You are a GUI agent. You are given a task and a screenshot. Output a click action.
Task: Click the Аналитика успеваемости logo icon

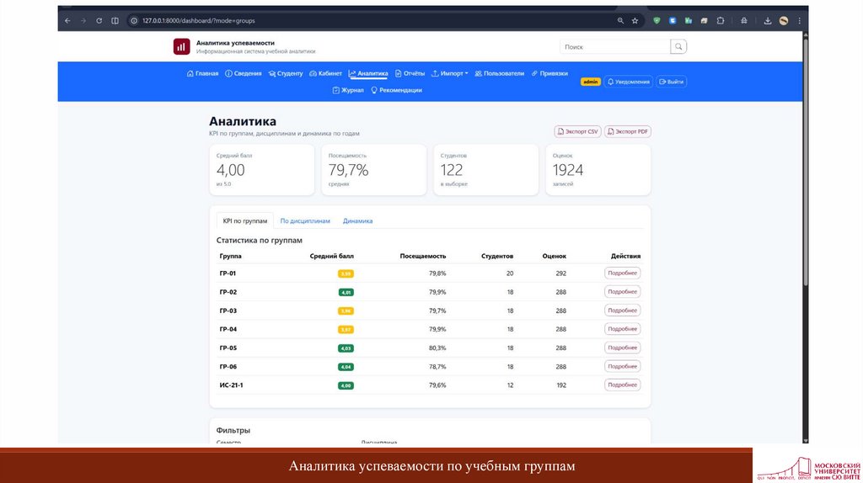pyautogui.click(x=181, y=47)
